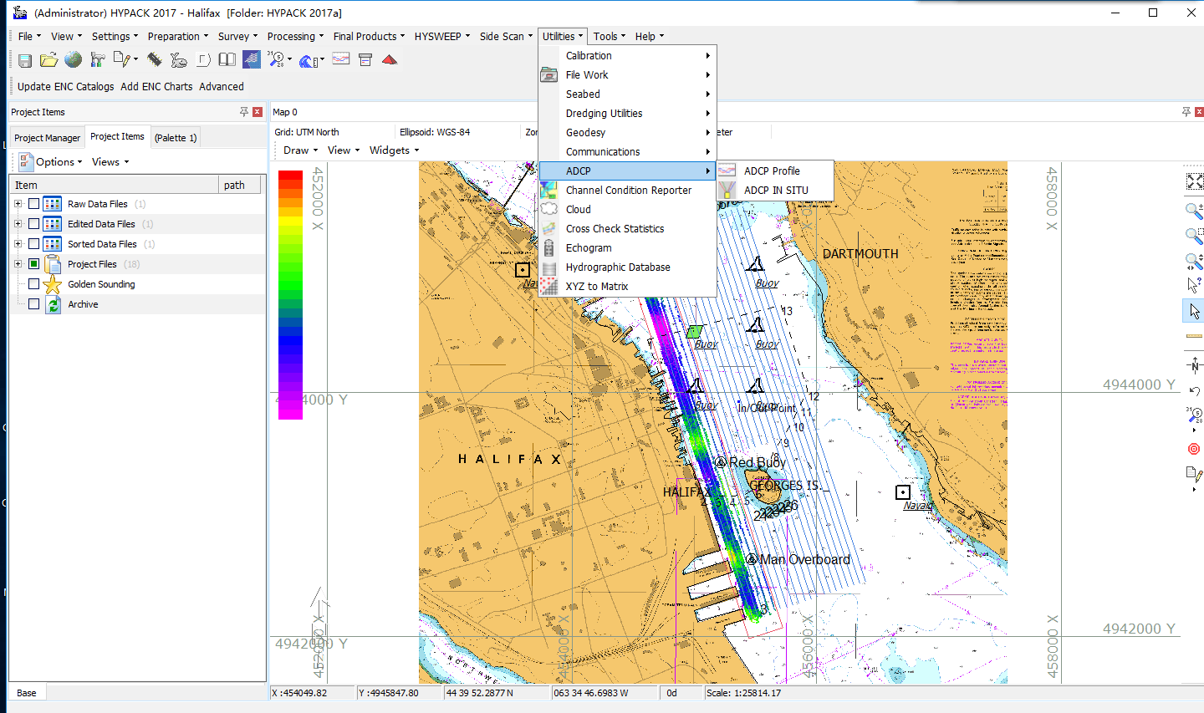Click the archive box toolbar icon
Viewport: 1204px width, 713px height.
point(365,59)
